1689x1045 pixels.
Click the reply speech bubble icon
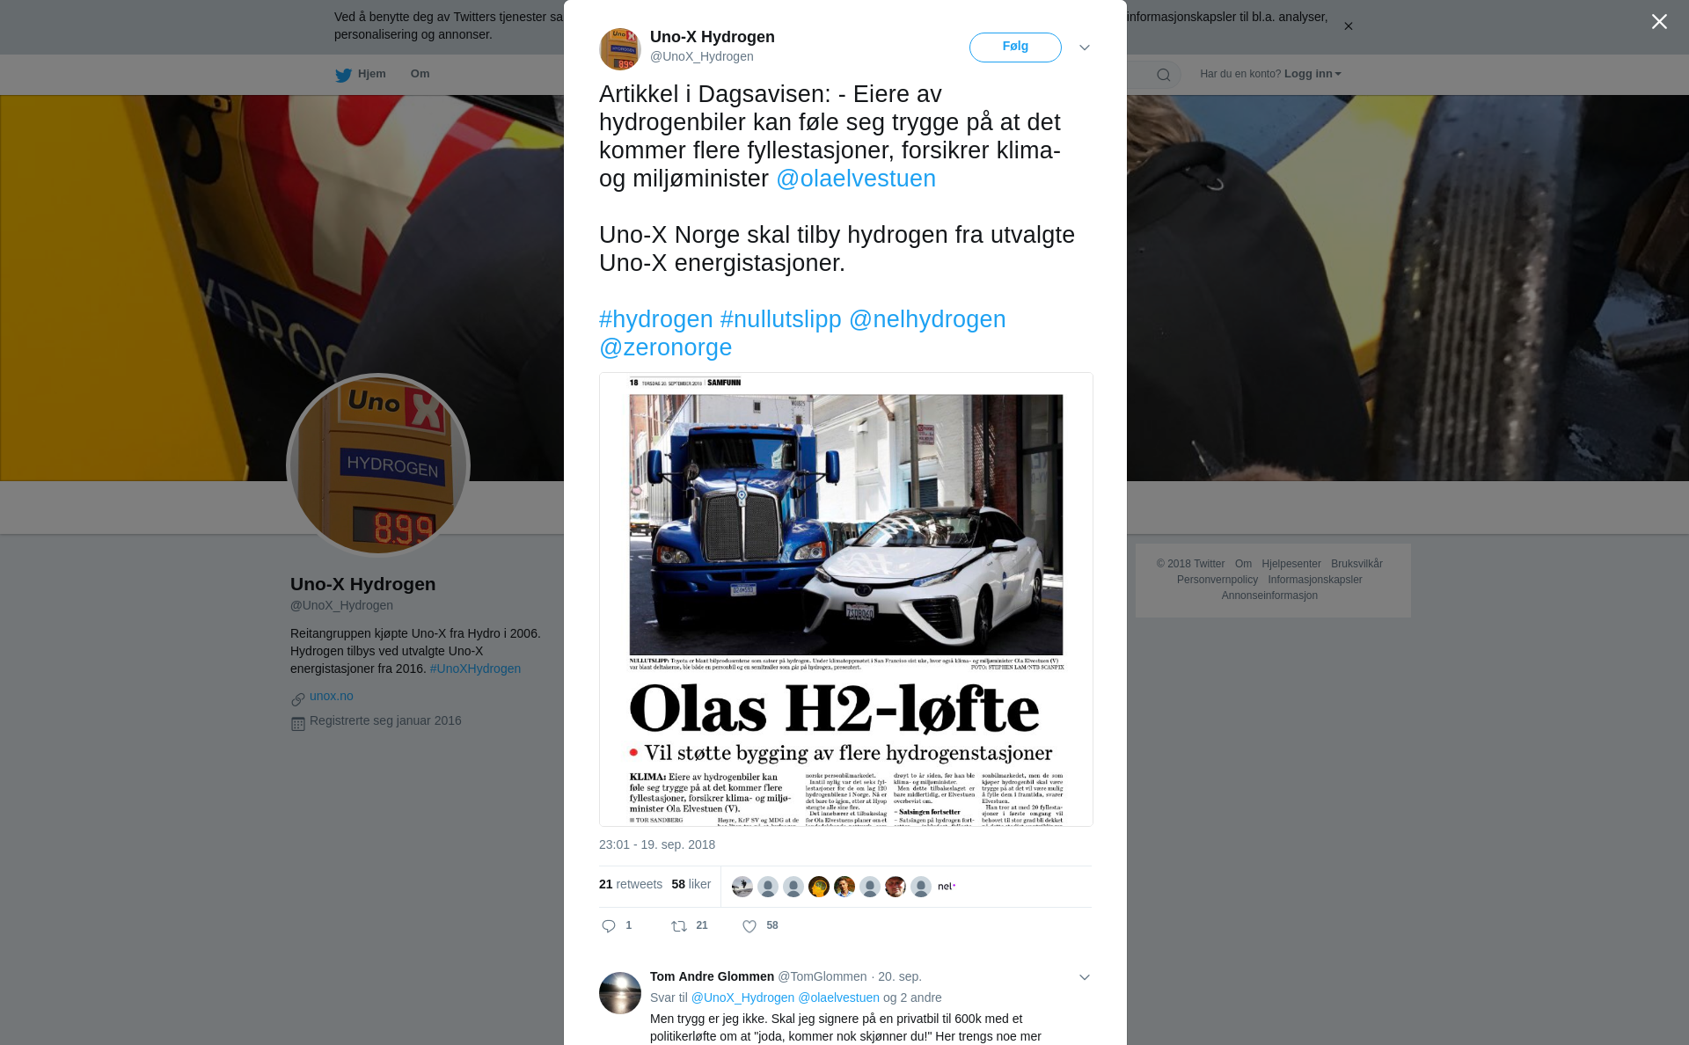tap(609, 926)
